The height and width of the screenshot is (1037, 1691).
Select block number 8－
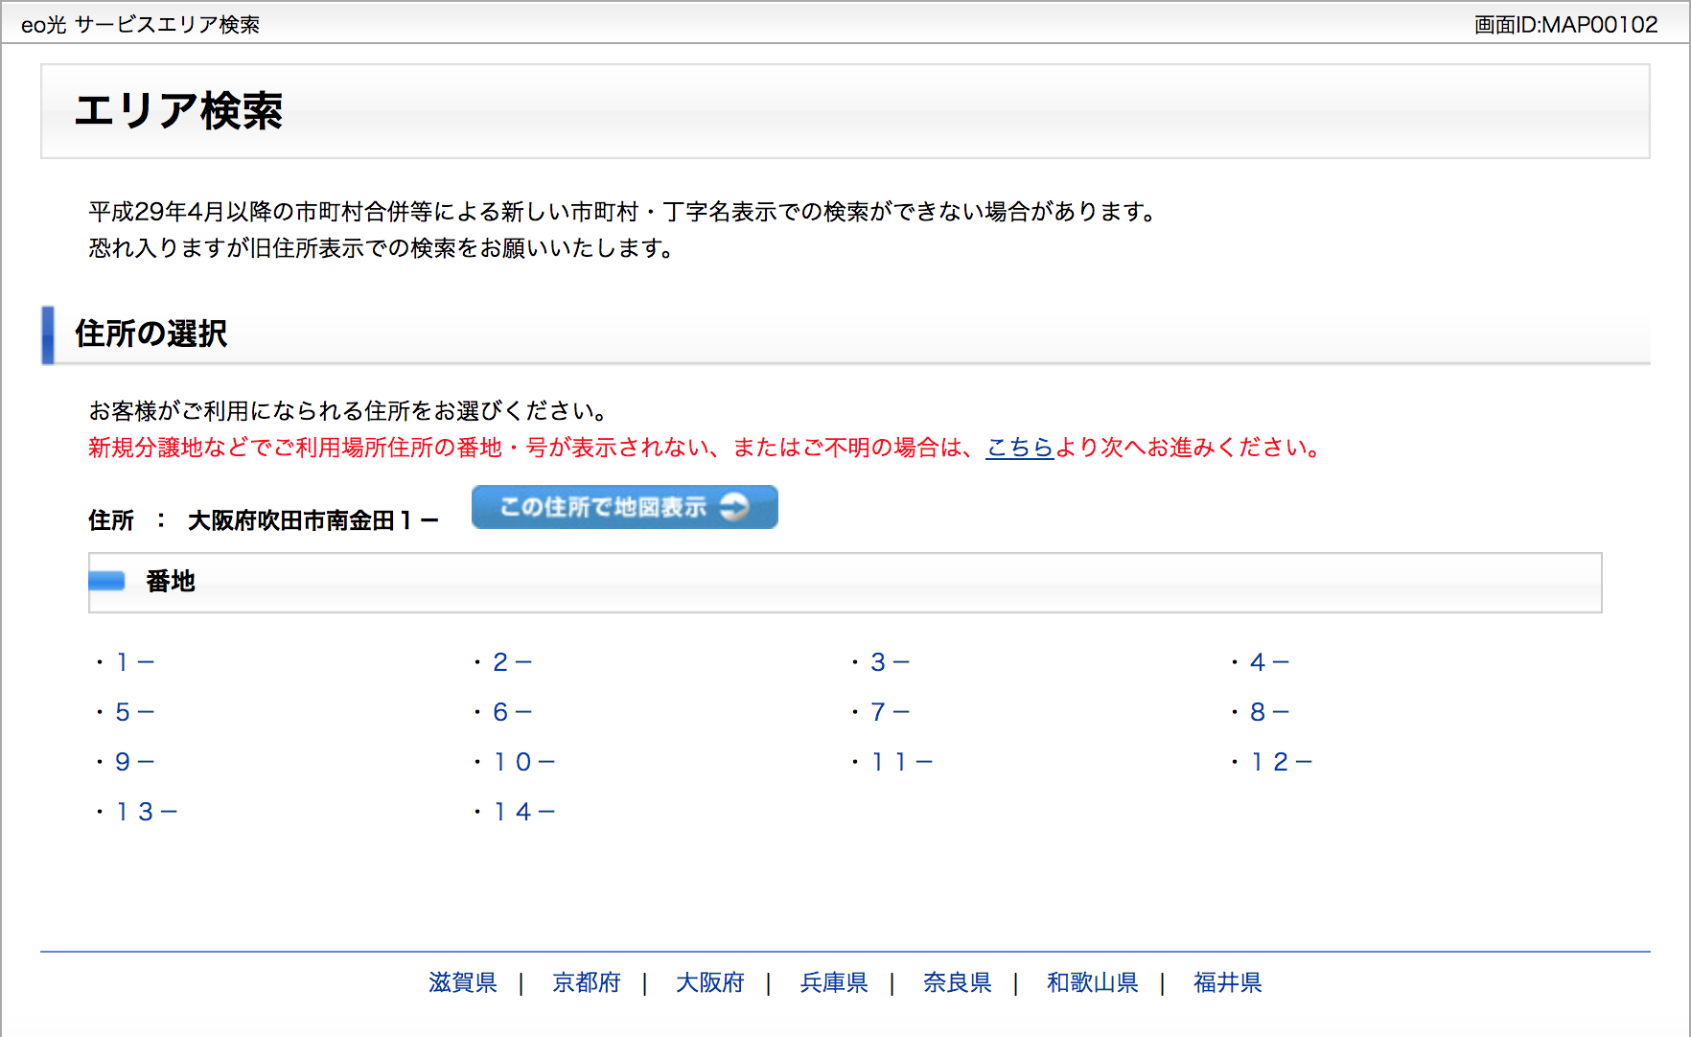[x=1269, y=712]
